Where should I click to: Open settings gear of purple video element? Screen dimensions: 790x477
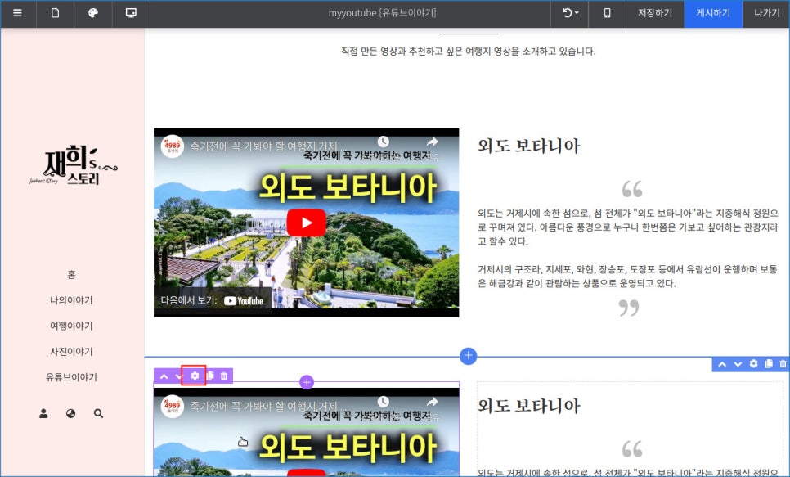195,376
